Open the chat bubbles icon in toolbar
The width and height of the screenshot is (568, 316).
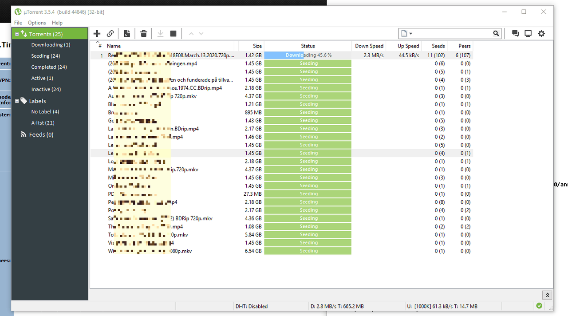[x=515, y=33]
